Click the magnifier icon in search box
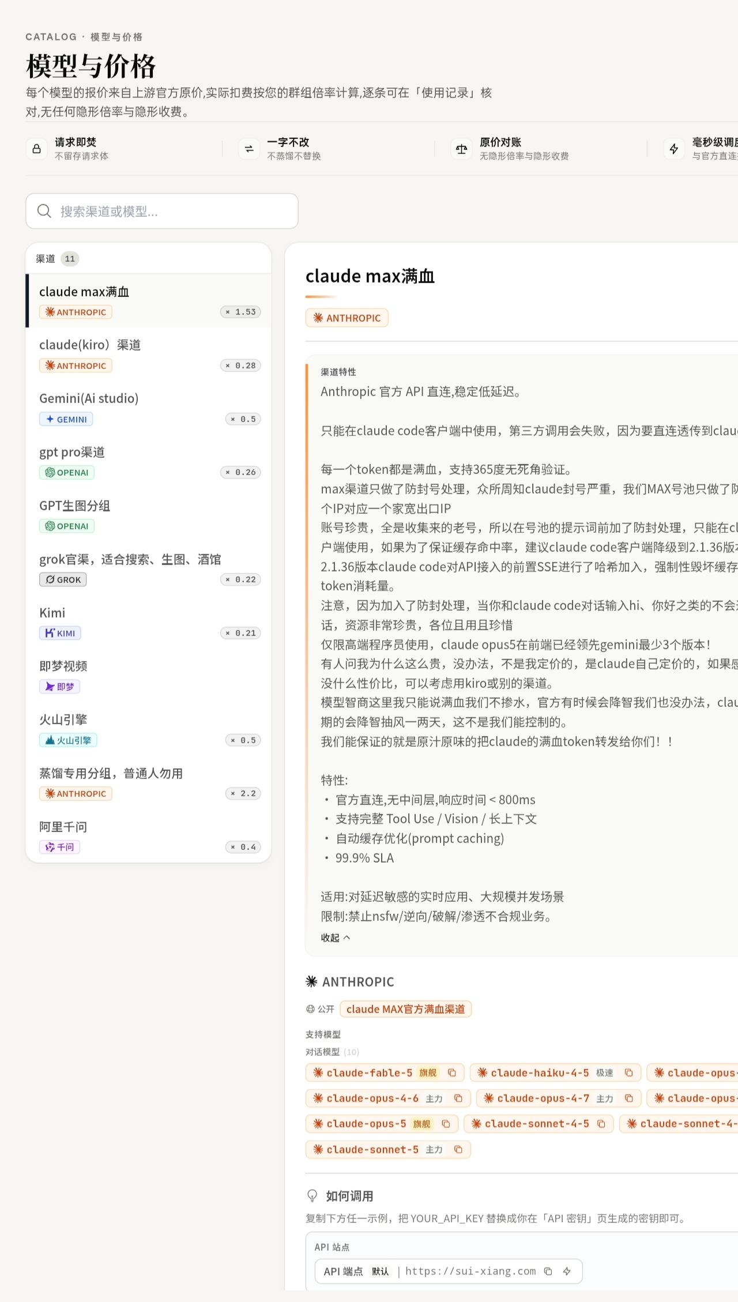Screen dimensions: 738x1302 tap(44, 211)
